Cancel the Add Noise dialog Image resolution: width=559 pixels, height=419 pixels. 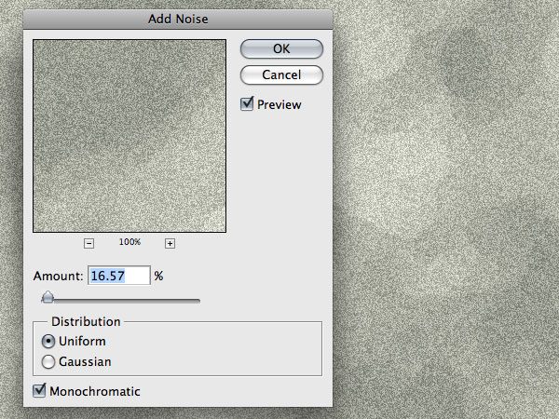click(x=281, y=74)
